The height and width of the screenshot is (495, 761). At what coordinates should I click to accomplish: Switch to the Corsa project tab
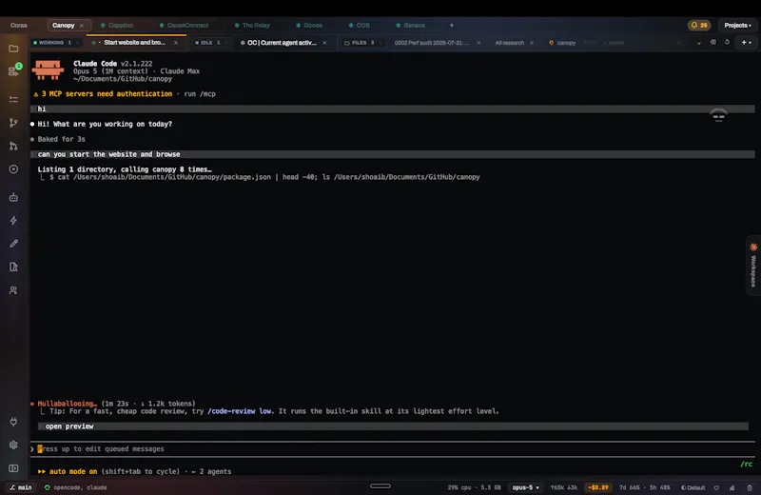pyautogui.click(x=19, y=26)
